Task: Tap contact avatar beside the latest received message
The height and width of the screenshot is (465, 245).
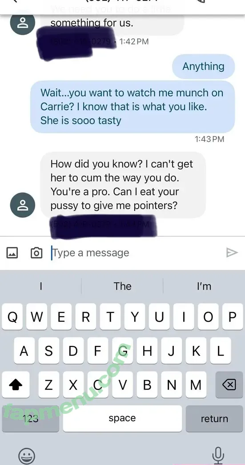Action: (x=23, y=205)
